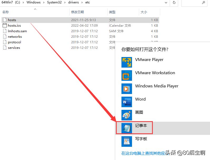Expand the chevron after drivers breadcrumb

(82, 2)
